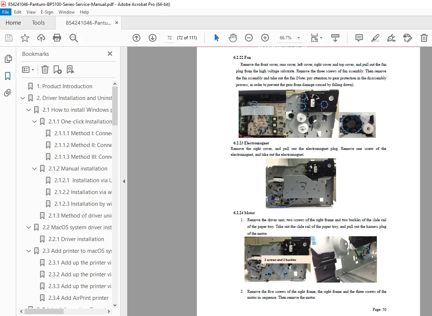The height and width of the screenshot is (316, 432).
Task: Open the Window menu
Action: [x=67, y=12]
